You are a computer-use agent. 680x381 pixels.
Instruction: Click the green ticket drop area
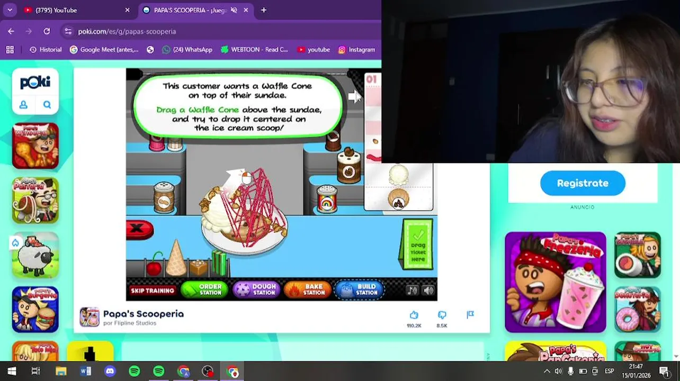[x=418, y=244]
